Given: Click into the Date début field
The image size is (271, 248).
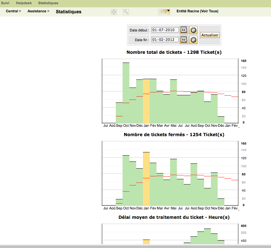Looking at the screenshot, I should (x=165, y=30).
